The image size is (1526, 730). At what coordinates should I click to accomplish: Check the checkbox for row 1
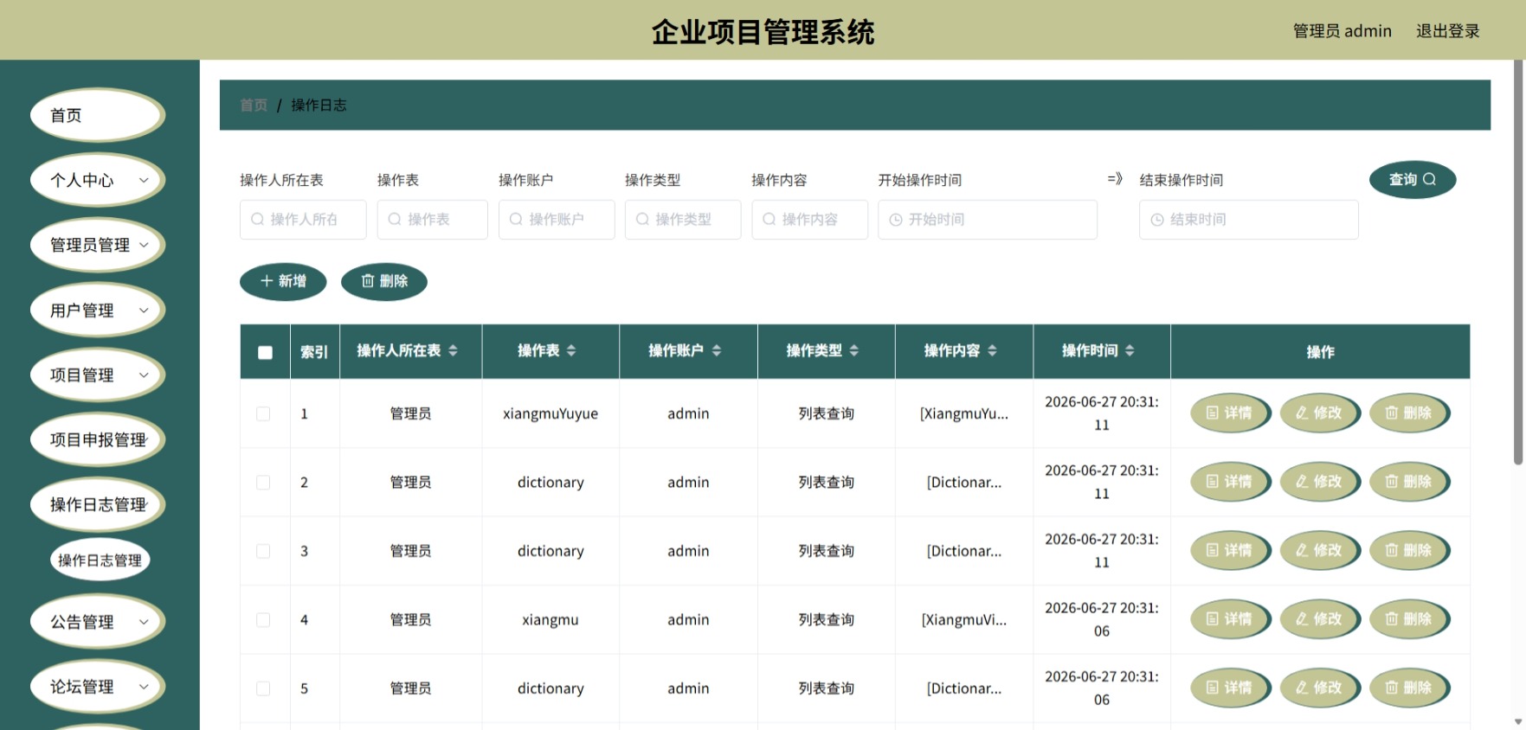(x=263, y=413)
